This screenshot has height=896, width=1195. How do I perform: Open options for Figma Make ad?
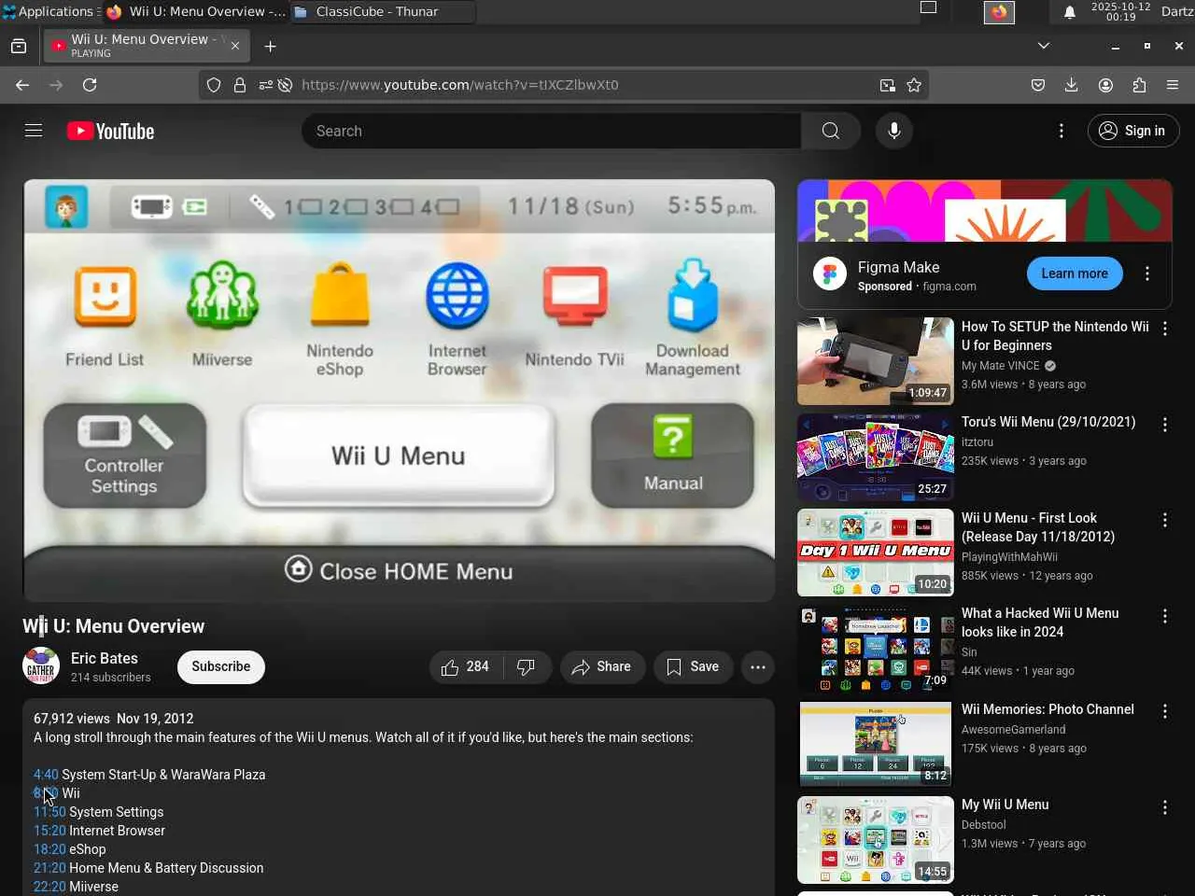(x=1147, y=273)
